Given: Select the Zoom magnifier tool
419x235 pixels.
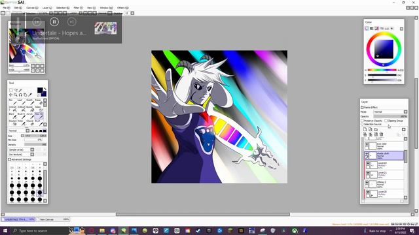Looking at the screenshot, I should coord(16,95).
